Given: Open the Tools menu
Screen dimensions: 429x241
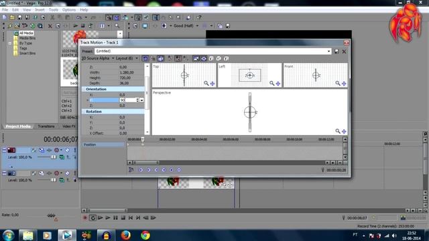Looking at the screenshot, I should coord(54,10).
